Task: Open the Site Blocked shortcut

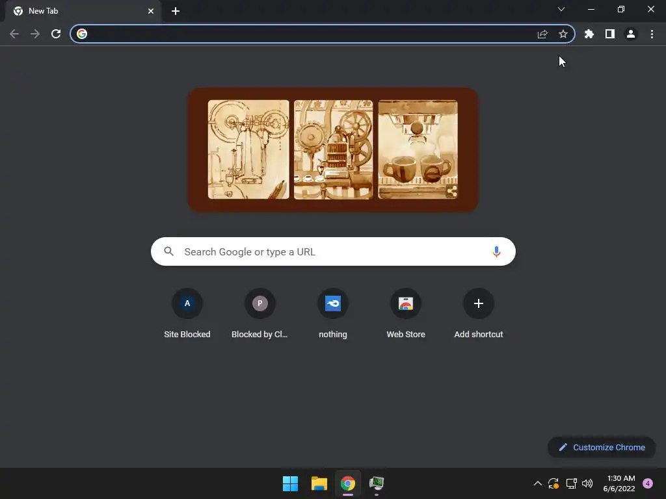Action: [187, 314]
